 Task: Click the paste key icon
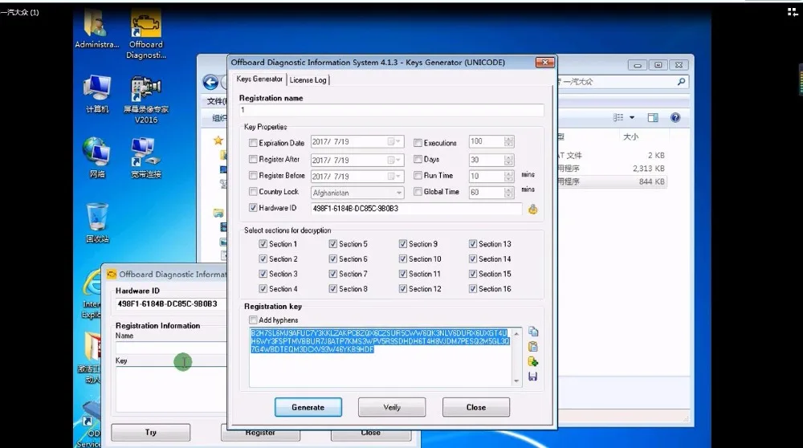(x=532, y=347)
